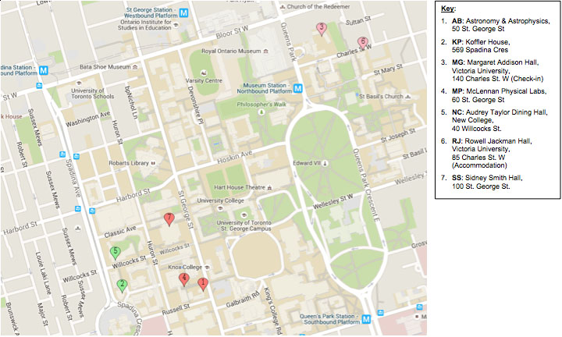Select the Philosopher's Walk park icon
Viewport: 562px width, 337px height.
tap(261, 112)
